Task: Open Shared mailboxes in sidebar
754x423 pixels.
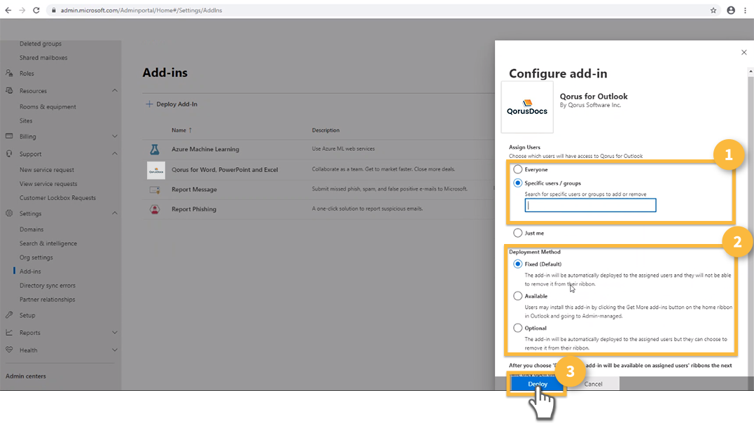Action: pyautogui.click(x=43, y=57)
